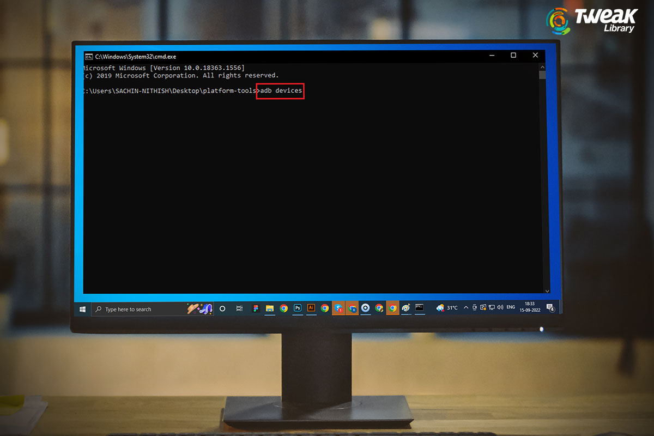Open Skype showing a notification badge

[338, 308]
